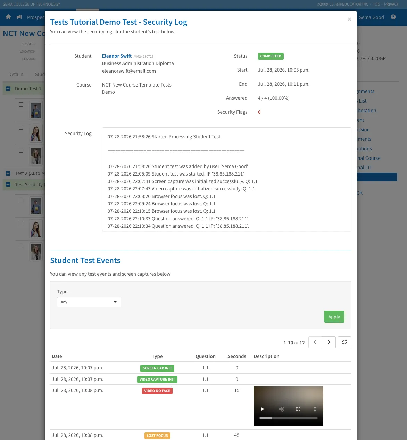This screenshot has width=407, height=440.
Task: Click the Date column header
Action: coord(57,356)
